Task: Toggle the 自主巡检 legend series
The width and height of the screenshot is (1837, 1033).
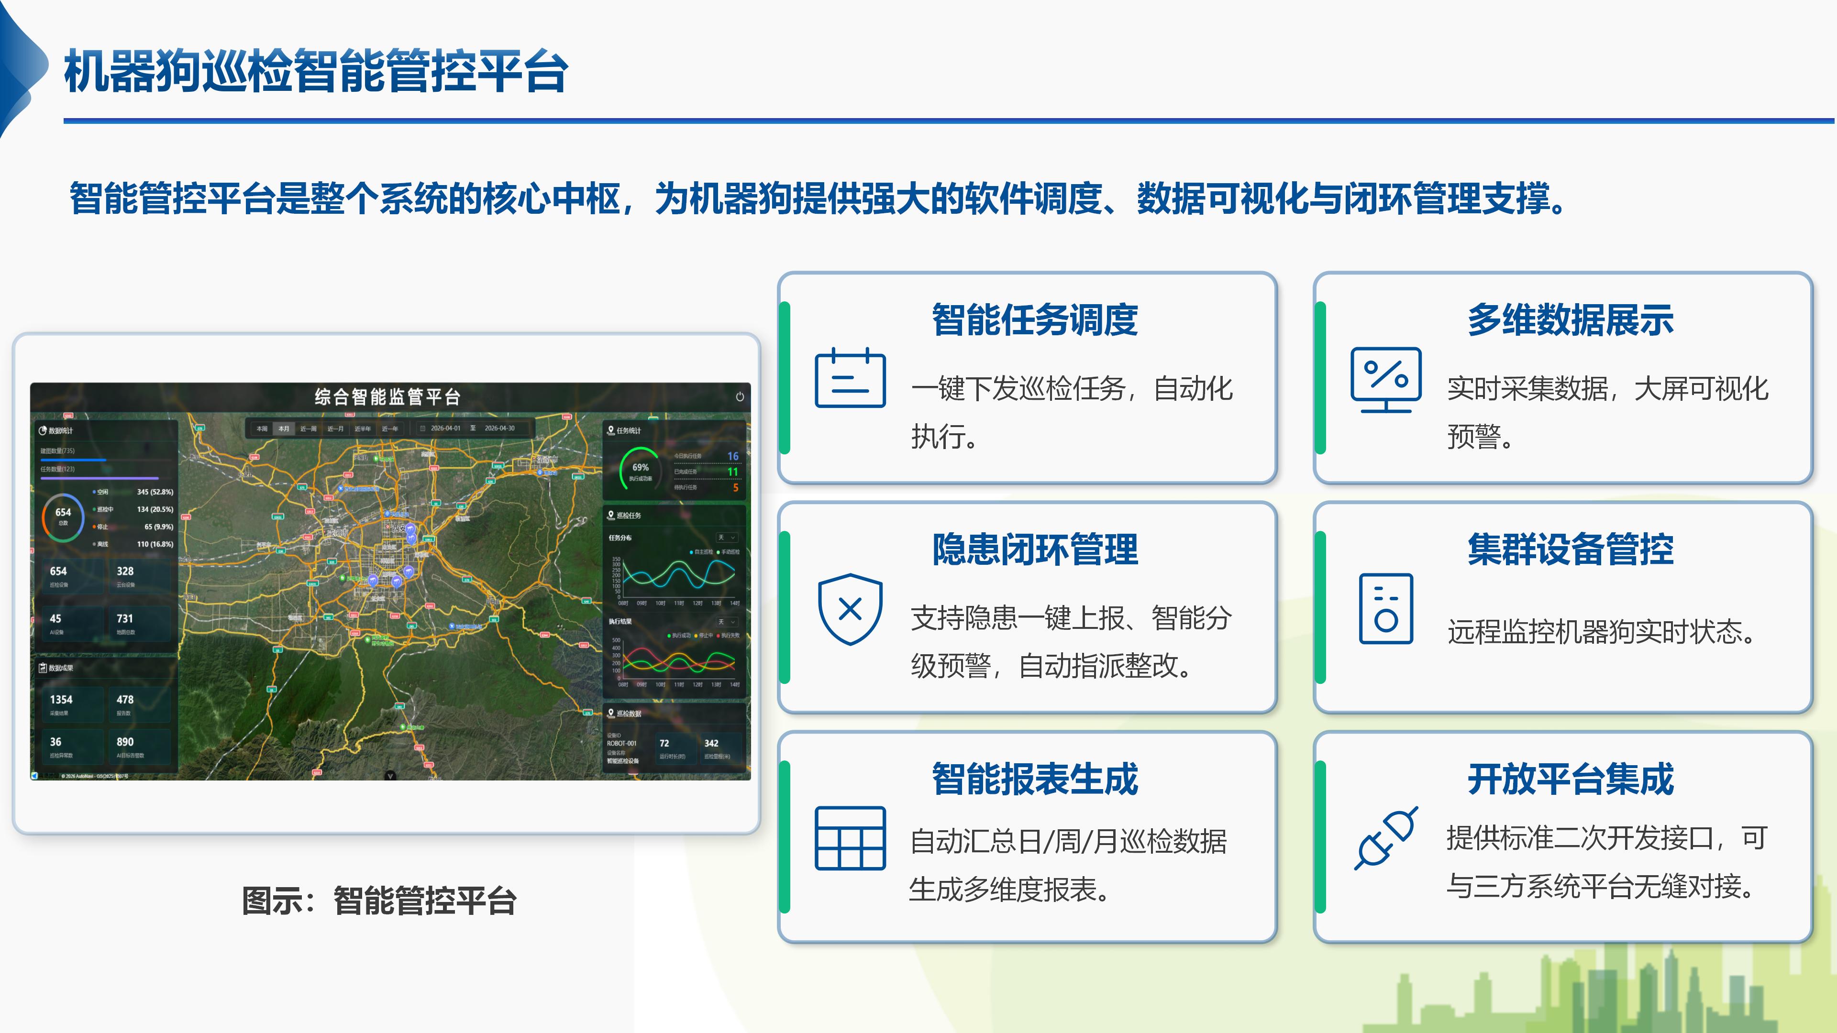Action: 701,552
